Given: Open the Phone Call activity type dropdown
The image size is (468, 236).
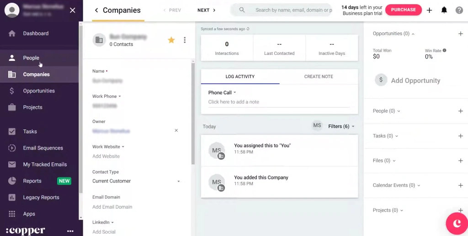Looking at the screenshot, I should (x=222, y=92).
